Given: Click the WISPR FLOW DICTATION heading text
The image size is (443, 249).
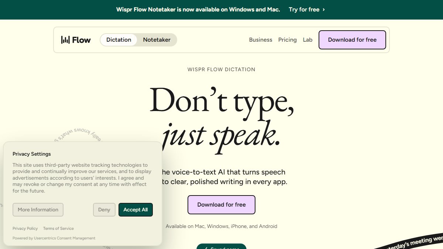Looking at the screenshot, I should tap(221, 69).
